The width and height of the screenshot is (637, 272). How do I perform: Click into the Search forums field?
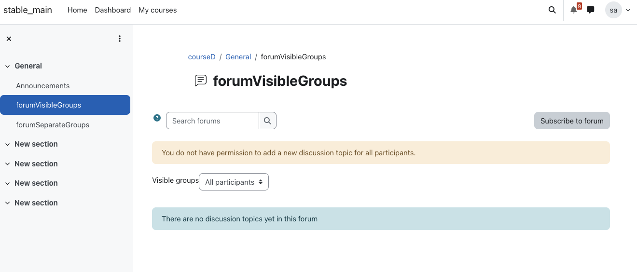coord(212,121)
